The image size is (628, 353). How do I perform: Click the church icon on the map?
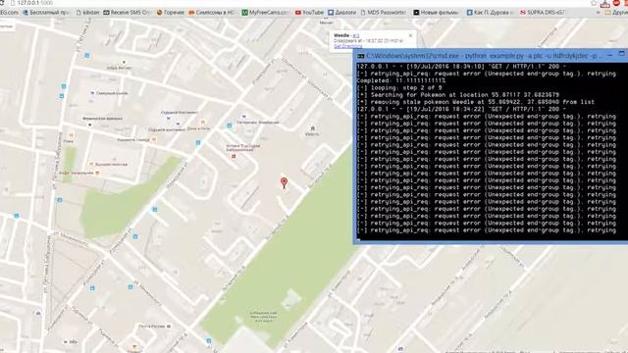click(x=312, y=128)
